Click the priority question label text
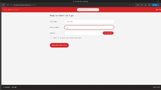Image resolution: width=161 pixels, height=90 pixels. 67,38
